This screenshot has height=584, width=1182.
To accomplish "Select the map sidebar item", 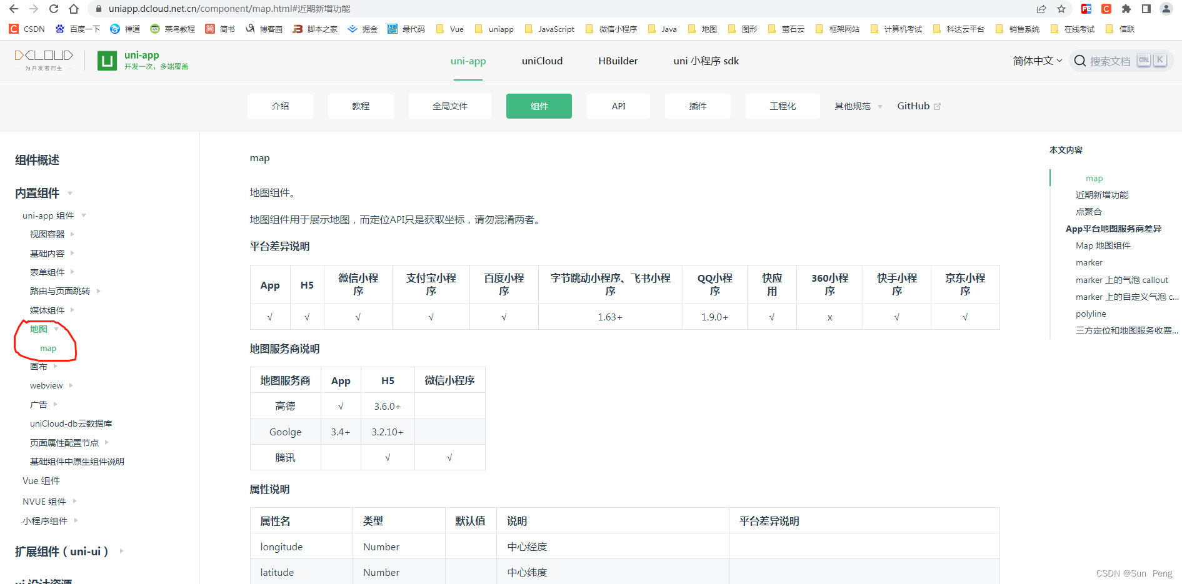I will (48, 349).
